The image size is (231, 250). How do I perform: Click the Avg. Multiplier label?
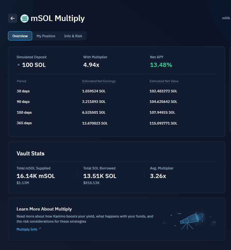162,168
